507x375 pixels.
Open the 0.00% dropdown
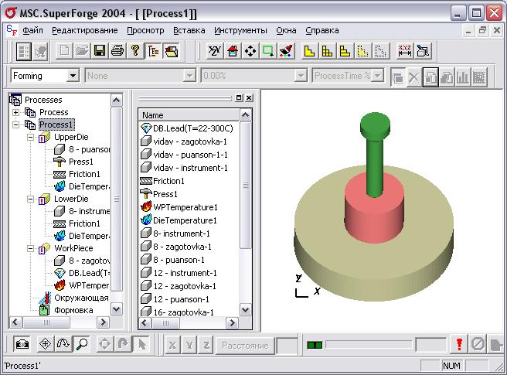pos(301,76)
